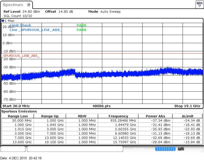The image size is (204, 164).
Task: Select the Spectrum tab
Action: click(16, 5)
